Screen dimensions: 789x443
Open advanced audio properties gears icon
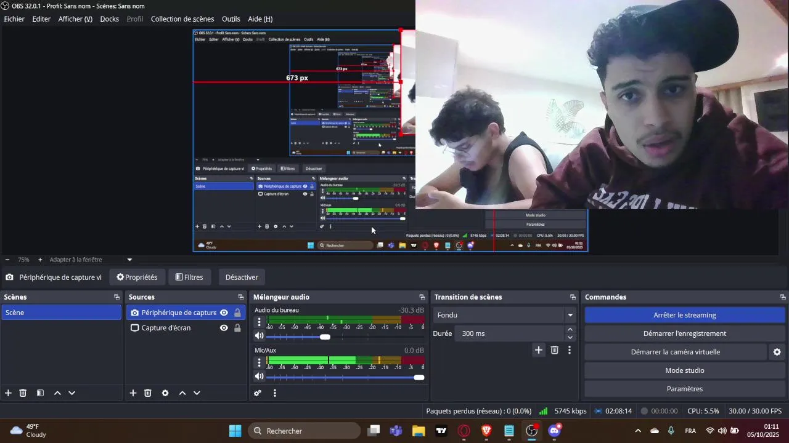(258, 393)
